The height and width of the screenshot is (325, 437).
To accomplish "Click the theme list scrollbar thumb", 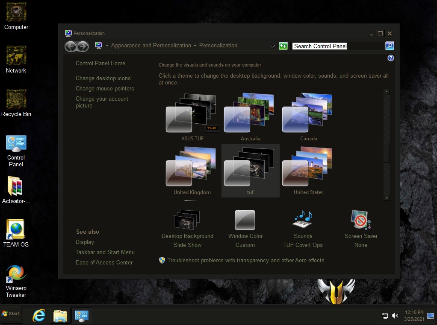I will 387,153.
